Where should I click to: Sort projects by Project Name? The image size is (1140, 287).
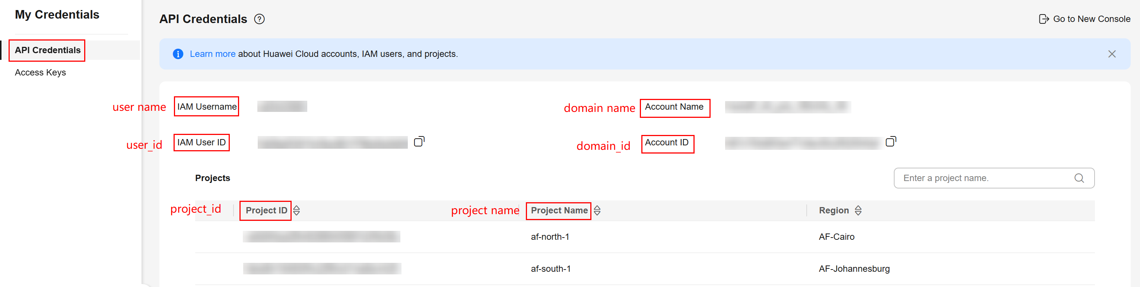click(597, 211)
